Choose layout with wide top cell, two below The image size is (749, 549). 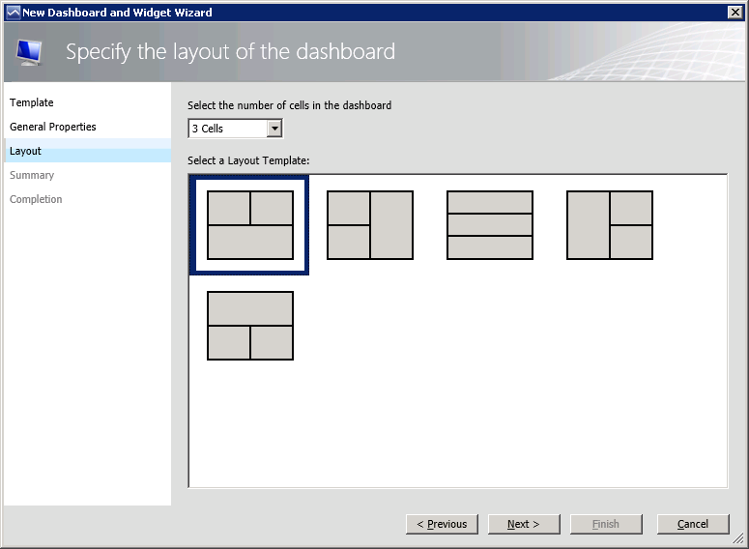click(x=250, y=326)
